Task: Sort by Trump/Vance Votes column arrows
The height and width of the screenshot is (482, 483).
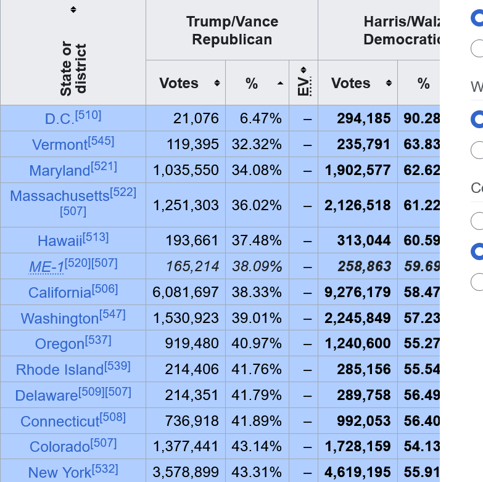Action: click(217, 83)
